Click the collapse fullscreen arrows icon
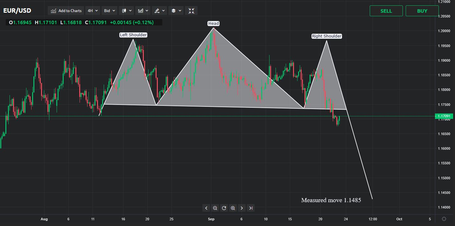455x226 pixels. point(191,10)
